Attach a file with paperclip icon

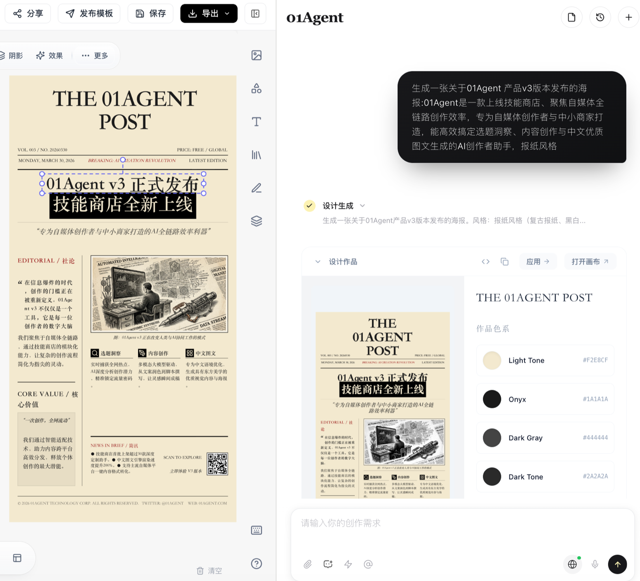[x=308, y=564]
